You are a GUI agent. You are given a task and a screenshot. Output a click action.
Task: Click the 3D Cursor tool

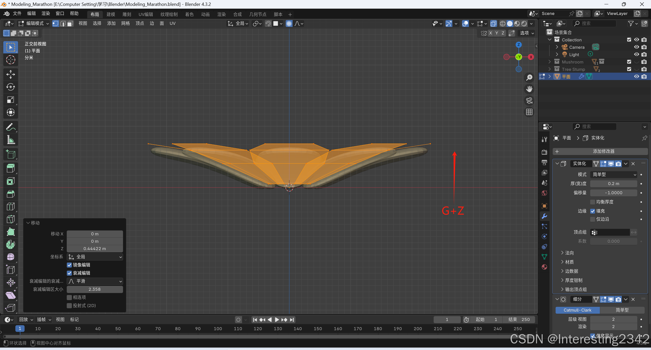(x=10, y=60)
